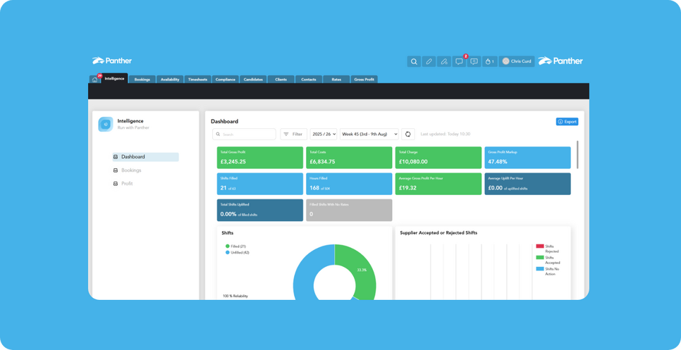Click the flame streak icon
This screenshot has width=681, height=350.
point(489,61)
